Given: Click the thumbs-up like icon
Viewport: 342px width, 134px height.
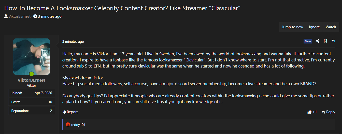Looking at the screenshot, I should (309, 112).
